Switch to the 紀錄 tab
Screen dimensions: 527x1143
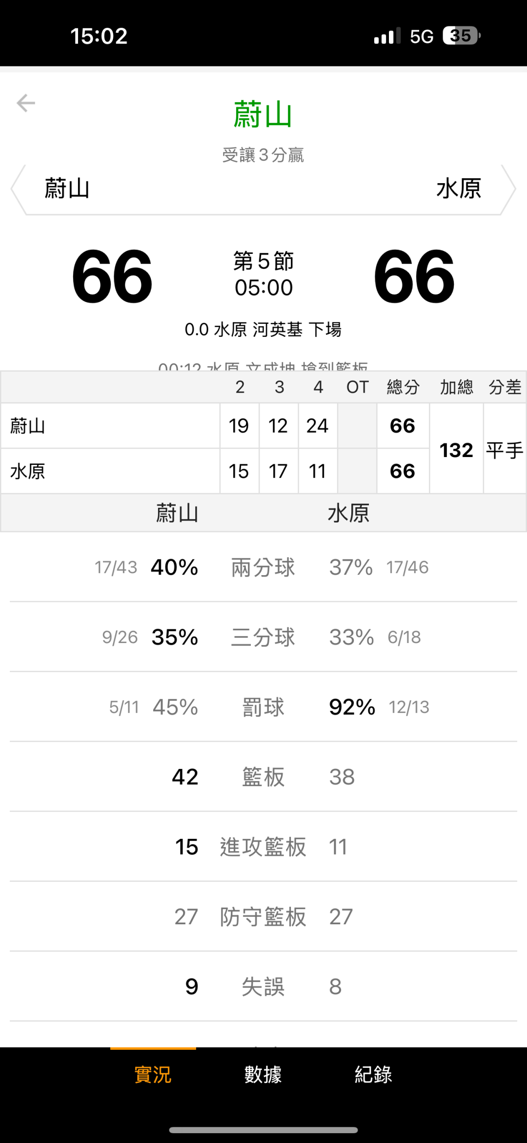pos(373,1075)
